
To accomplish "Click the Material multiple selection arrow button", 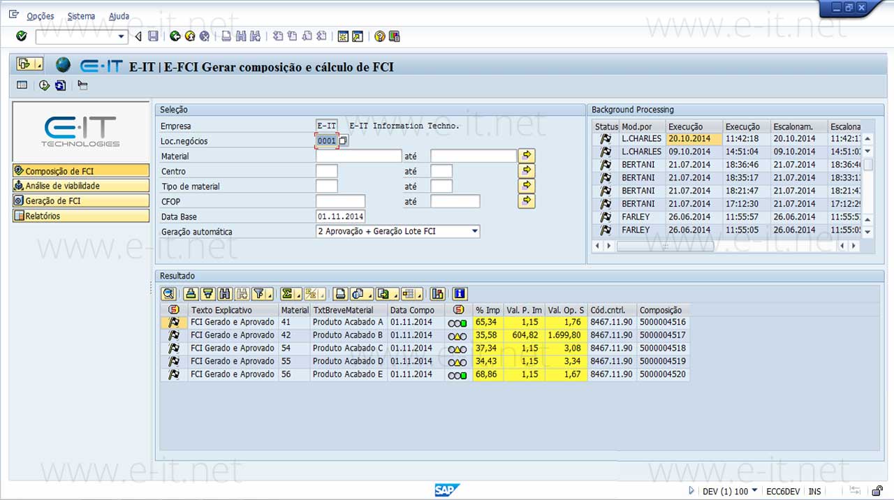I will 527,155.
